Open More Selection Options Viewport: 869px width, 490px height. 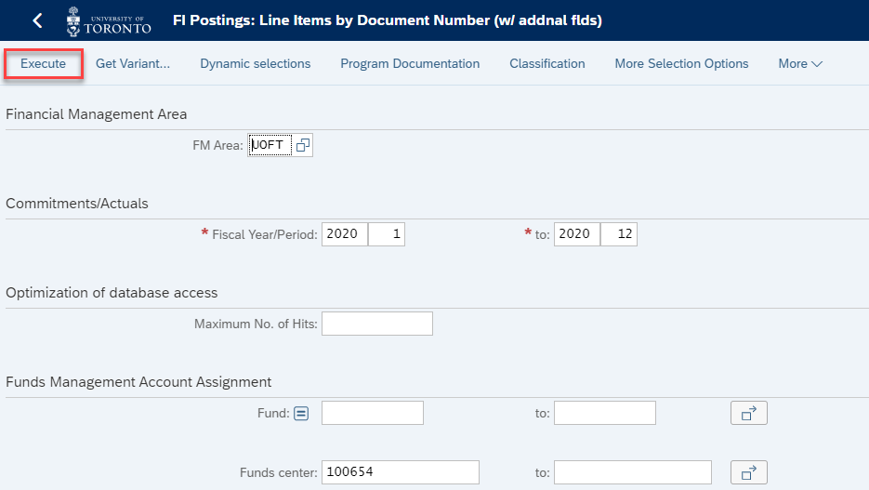tap(681, 64)
